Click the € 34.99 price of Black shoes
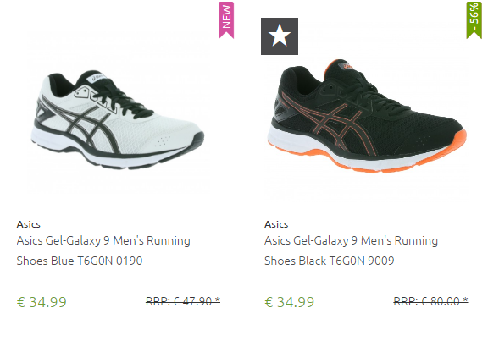The image size is (488, 341). click(289, 302)
